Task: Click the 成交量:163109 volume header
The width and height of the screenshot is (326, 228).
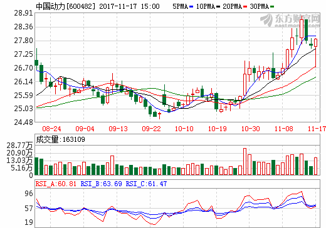Action: [61, 139]
